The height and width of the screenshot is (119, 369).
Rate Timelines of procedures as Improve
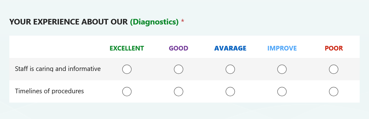pos(282,92)
